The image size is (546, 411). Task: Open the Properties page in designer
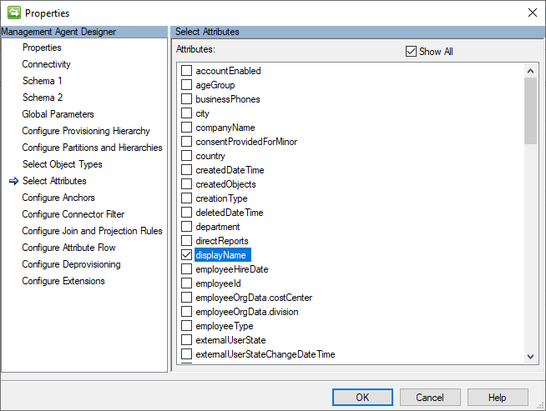42,48
